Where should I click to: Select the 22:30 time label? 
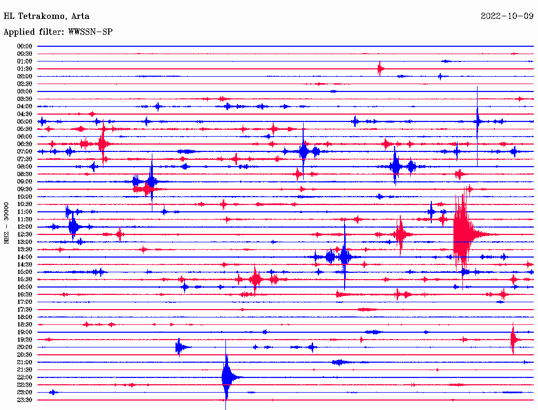coord(25,385)
